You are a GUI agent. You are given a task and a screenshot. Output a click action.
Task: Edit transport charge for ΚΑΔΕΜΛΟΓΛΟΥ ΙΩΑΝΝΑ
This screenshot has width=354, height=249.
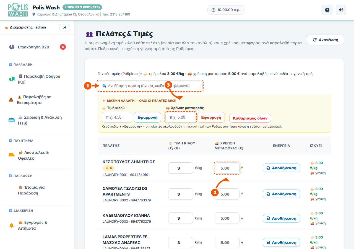pyautogui.click(x=227, y=218)
